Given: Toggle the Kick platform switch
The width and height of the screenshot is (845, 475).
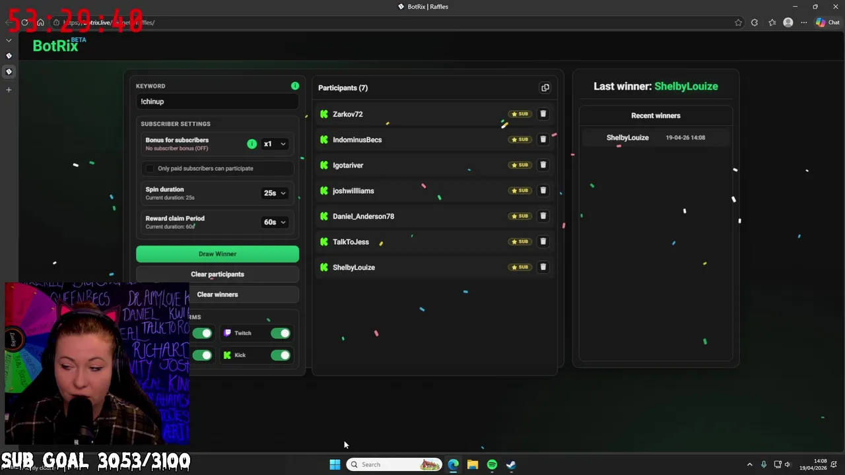Looking at the screenshot, I should (x=281, y=355).
